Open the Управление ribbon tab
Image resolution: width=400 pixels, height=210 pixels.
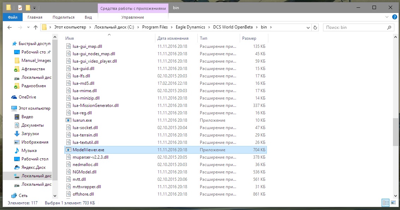click(x=133, y=17)
